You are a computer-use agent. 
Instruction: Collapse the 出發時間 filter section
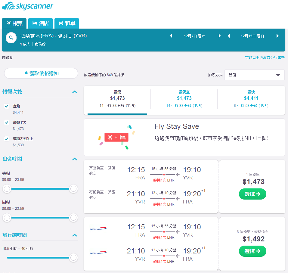75,159
